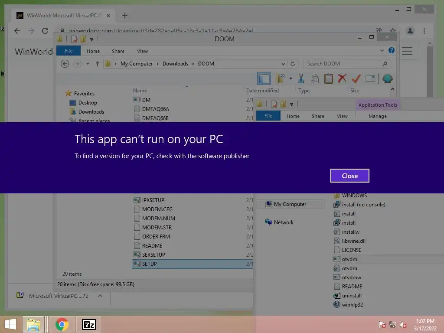
Task: Select the libwine.dll file
Action: (x=353, y=241)
